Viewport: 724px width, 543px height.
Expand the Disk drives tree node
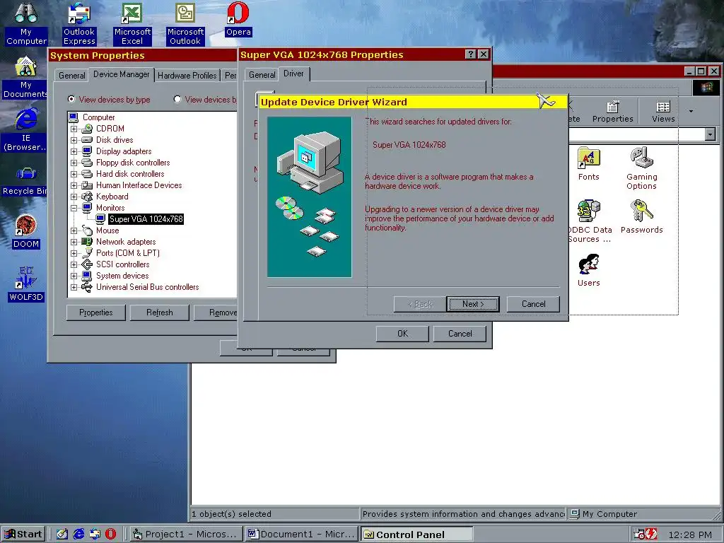74,140
